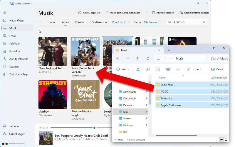Screen dimensions: 235x147
Task: Open Einstellungen in the sidebar
Action: (16, 134)
